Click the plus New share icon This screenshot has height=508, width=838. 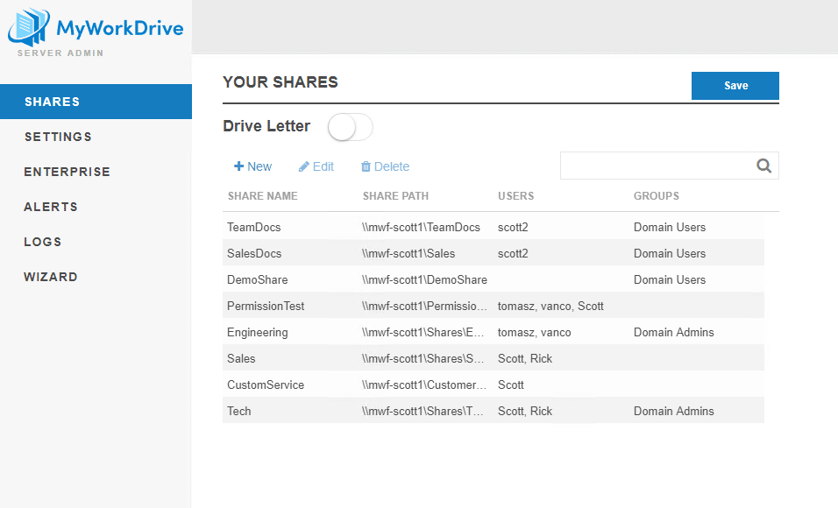coord(238,166)
